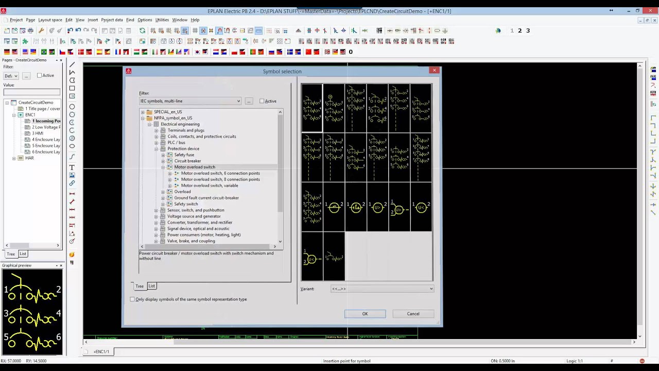
Task: Expand 'Motor overload switch, 6 connection points'
Action: 169,174
